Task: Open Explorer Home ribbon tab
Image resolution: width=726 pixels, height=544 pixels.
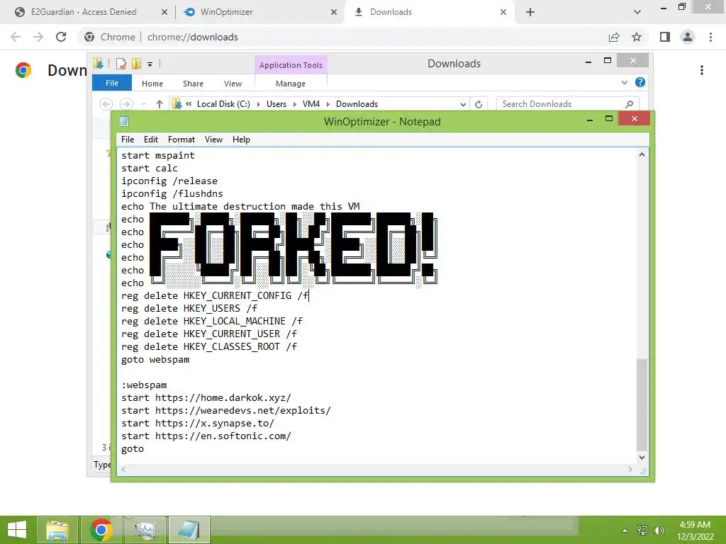Action: pos(152,84)
